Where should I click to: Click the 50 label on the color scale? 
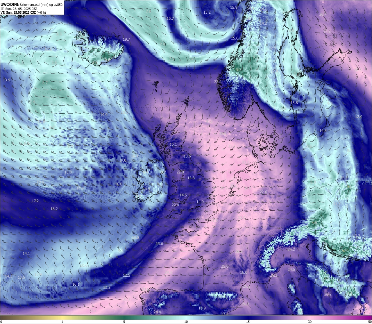tap(370, 322)
